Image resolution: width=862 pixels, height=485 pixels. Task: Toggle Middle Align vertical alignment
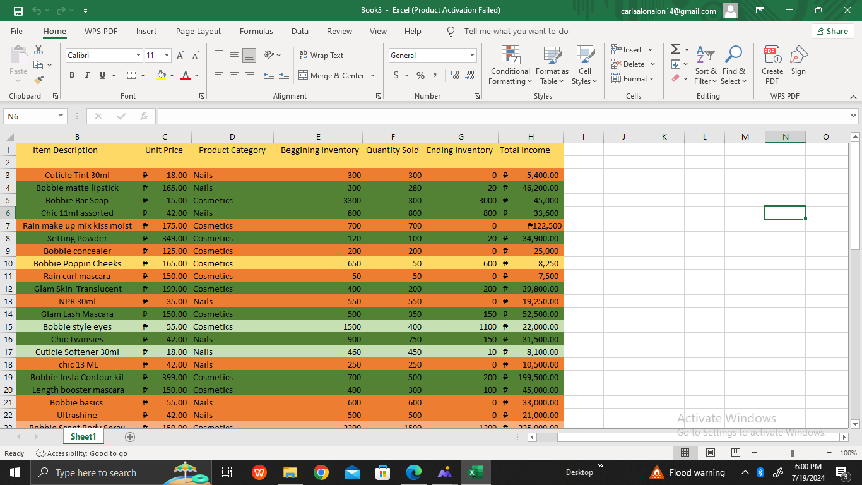pos(234,56)
